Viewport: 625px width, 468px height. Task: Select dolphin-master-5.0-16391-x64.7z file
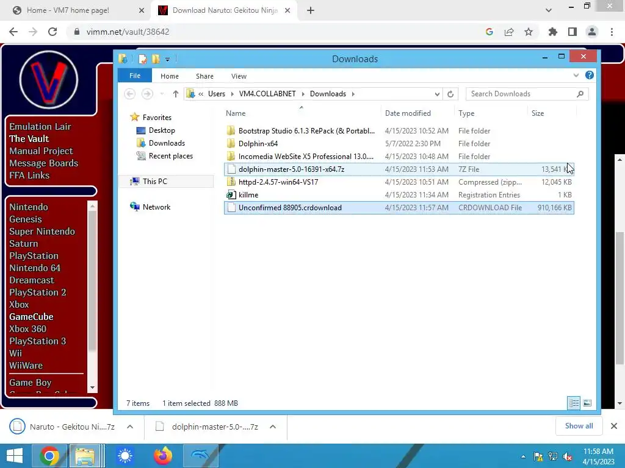coord(399,169)
